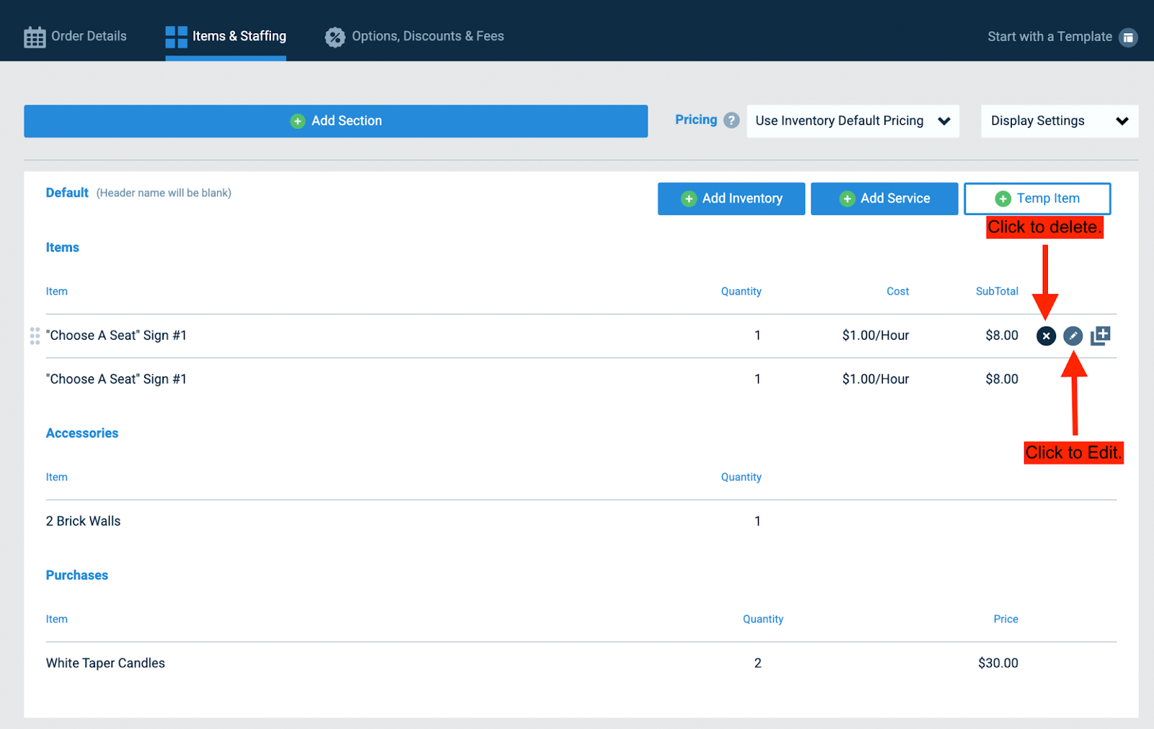Click the percent badge icon on Options tab
Viewport: 1154px width, 729px height.
click(x=335, y=36)
